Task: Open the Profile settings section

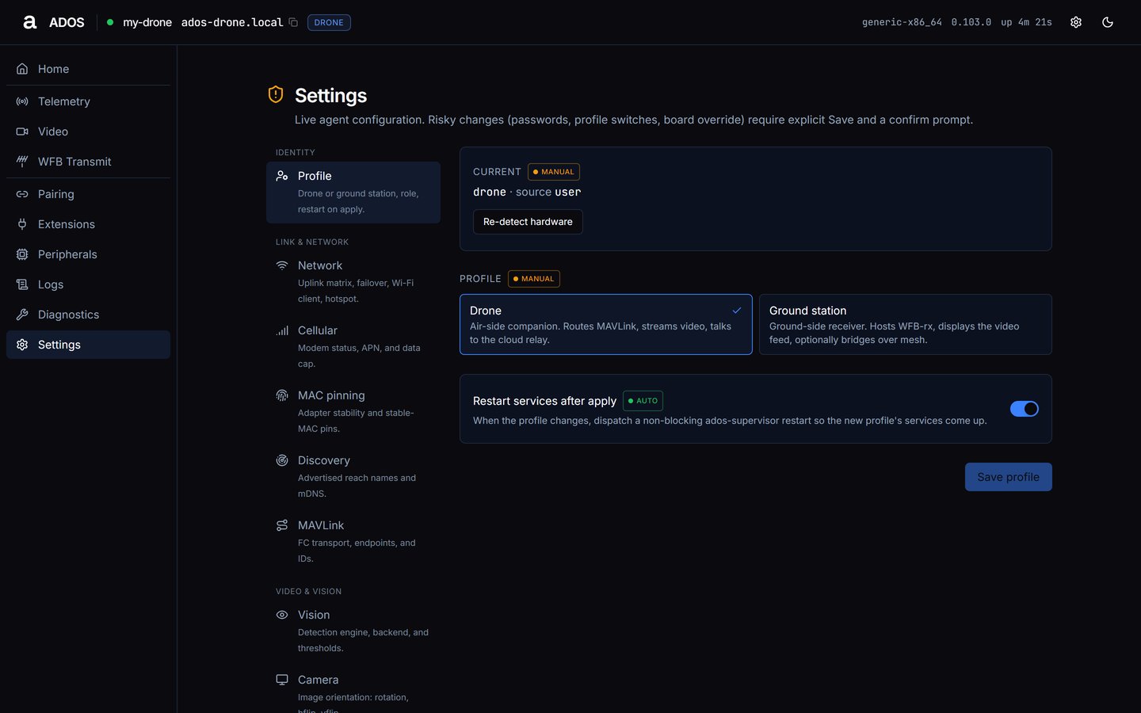Action: point(353,193)
